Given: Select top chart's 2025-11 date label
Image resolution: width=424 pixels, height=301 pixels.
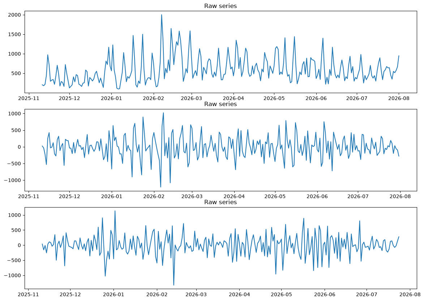Looking at the screenshot, I should 29,98.
